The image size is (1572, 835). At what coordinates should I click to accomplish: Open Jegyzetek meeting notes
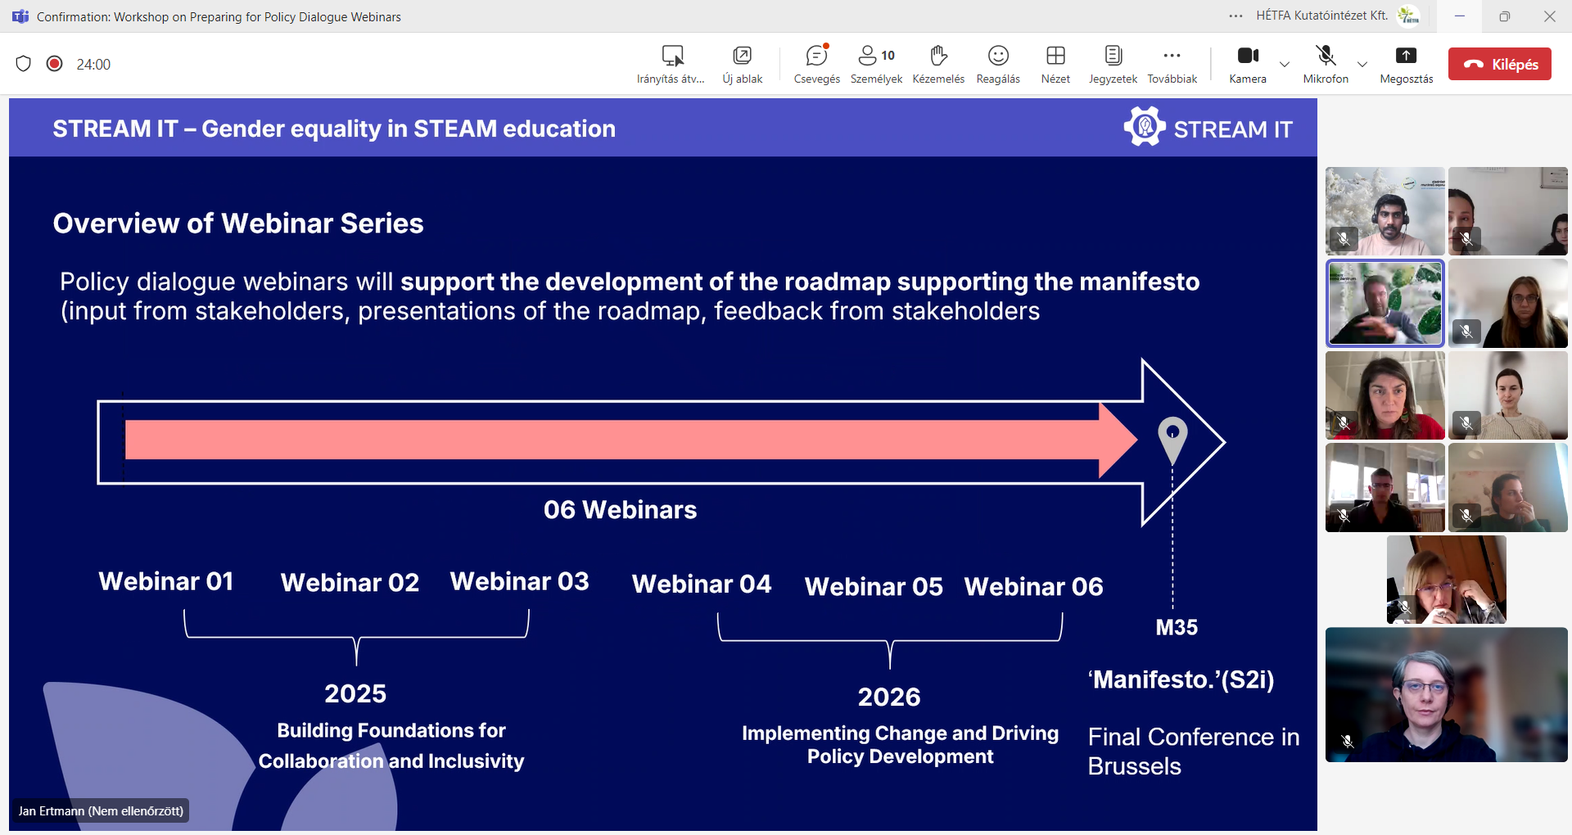(1113, 64)
